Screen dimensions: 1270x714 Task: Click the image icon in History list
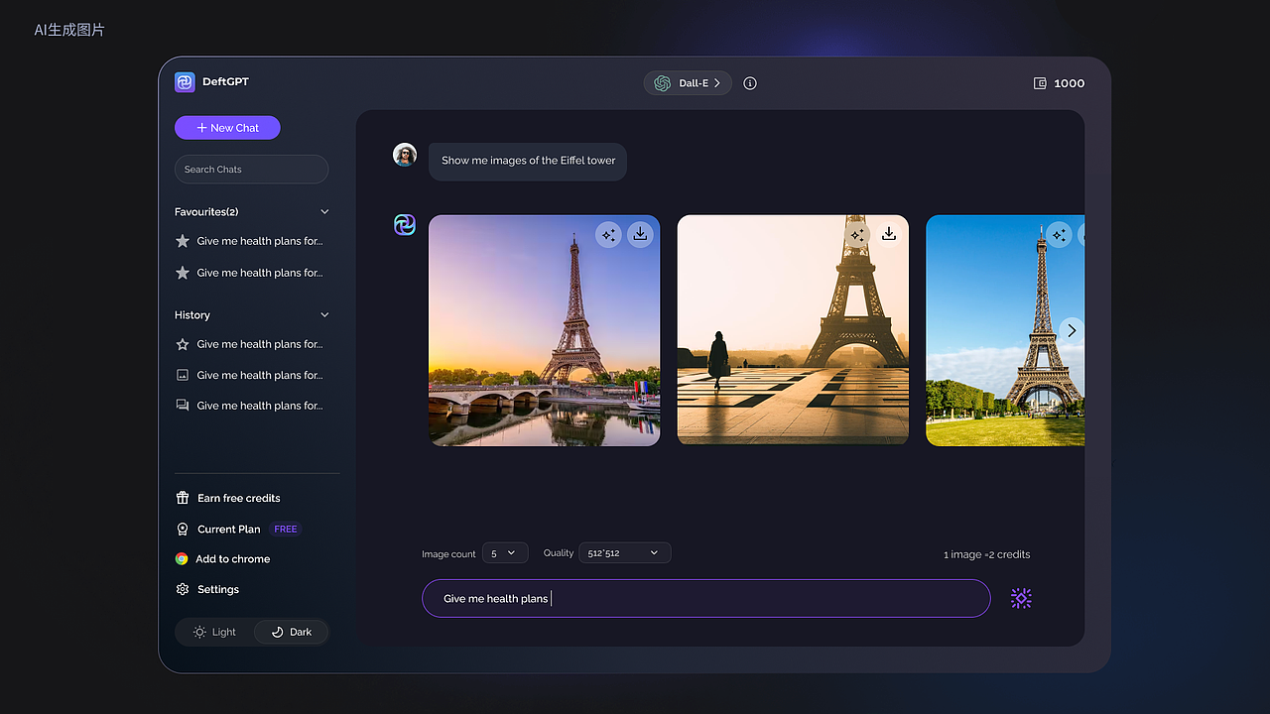tap(183, 375)
